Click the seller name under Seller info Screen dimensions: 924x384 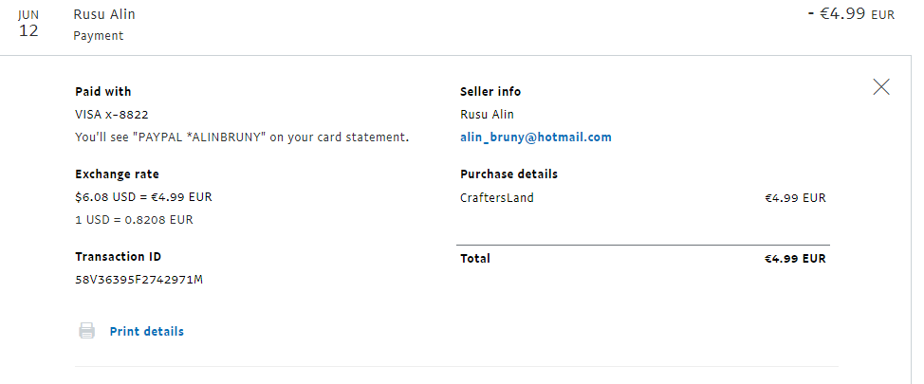[487, 114]
